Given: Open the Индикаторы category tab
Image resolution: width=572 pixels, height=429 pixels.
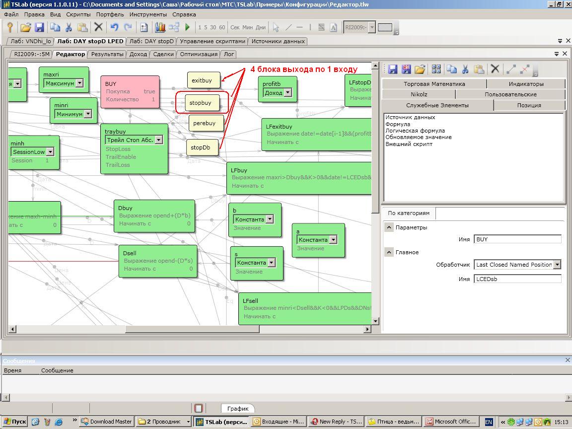Looking at the screenshot, I should coord(526,84).
